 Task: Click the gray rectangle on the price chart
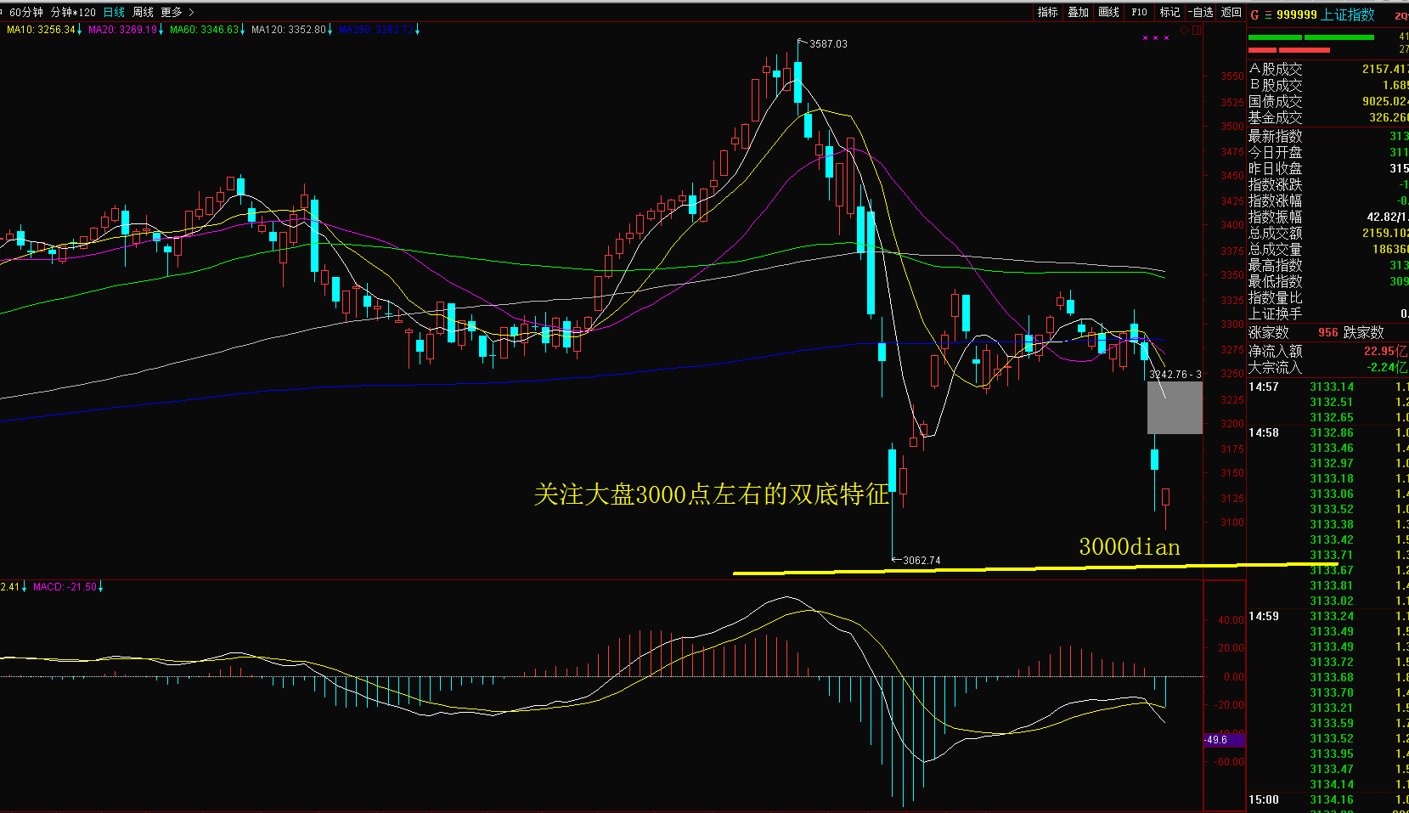[1175, 408]
